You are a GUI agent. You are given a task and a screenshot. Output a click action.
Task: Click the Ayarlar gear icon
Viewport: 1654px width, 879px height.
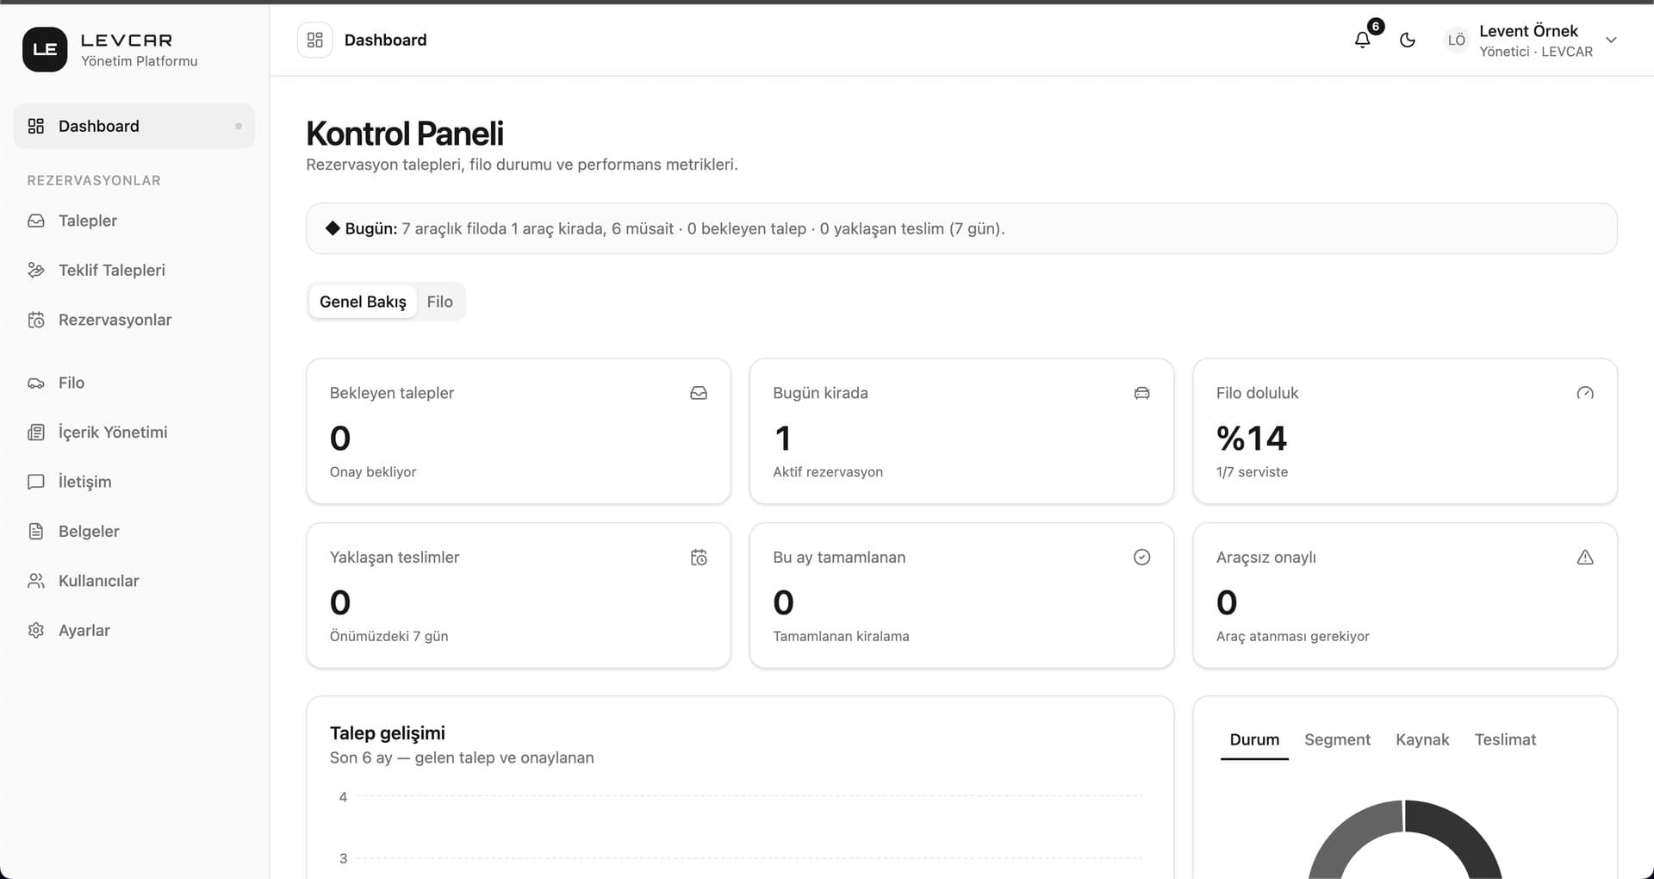coord(36,630)
